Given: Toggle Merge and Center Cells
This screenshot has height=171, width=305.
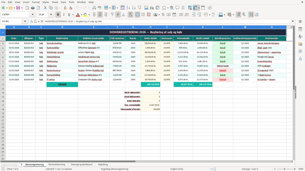Looking at the screenshot, I should click(137, 15).
